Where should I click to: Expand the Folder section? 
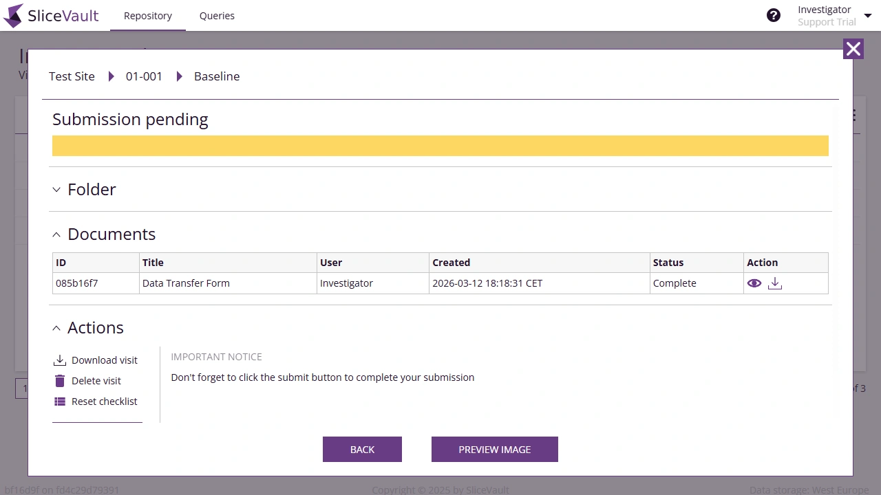[x=56, y=190]
